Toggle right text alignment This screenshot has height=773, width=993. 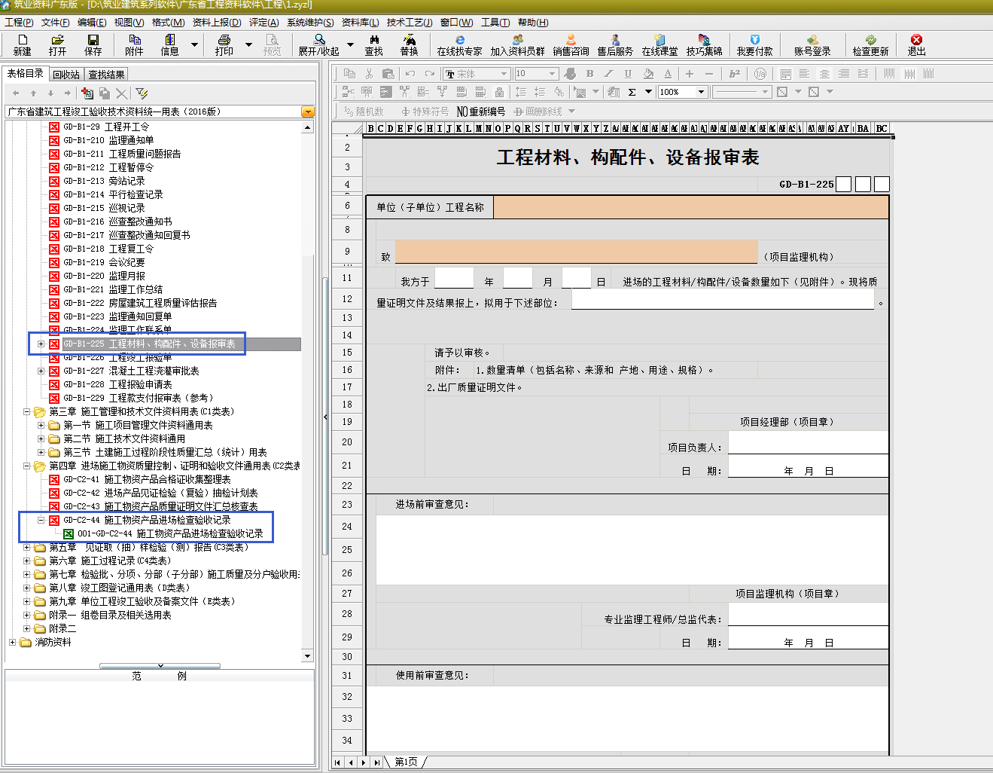click(x=844, y=73)
